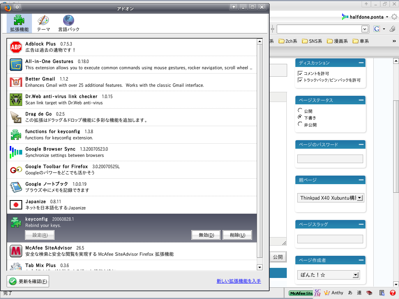Open the 車系 bookmark folder
The width and height of the screenshot is (399, 299).
click(x=360, y=41)
